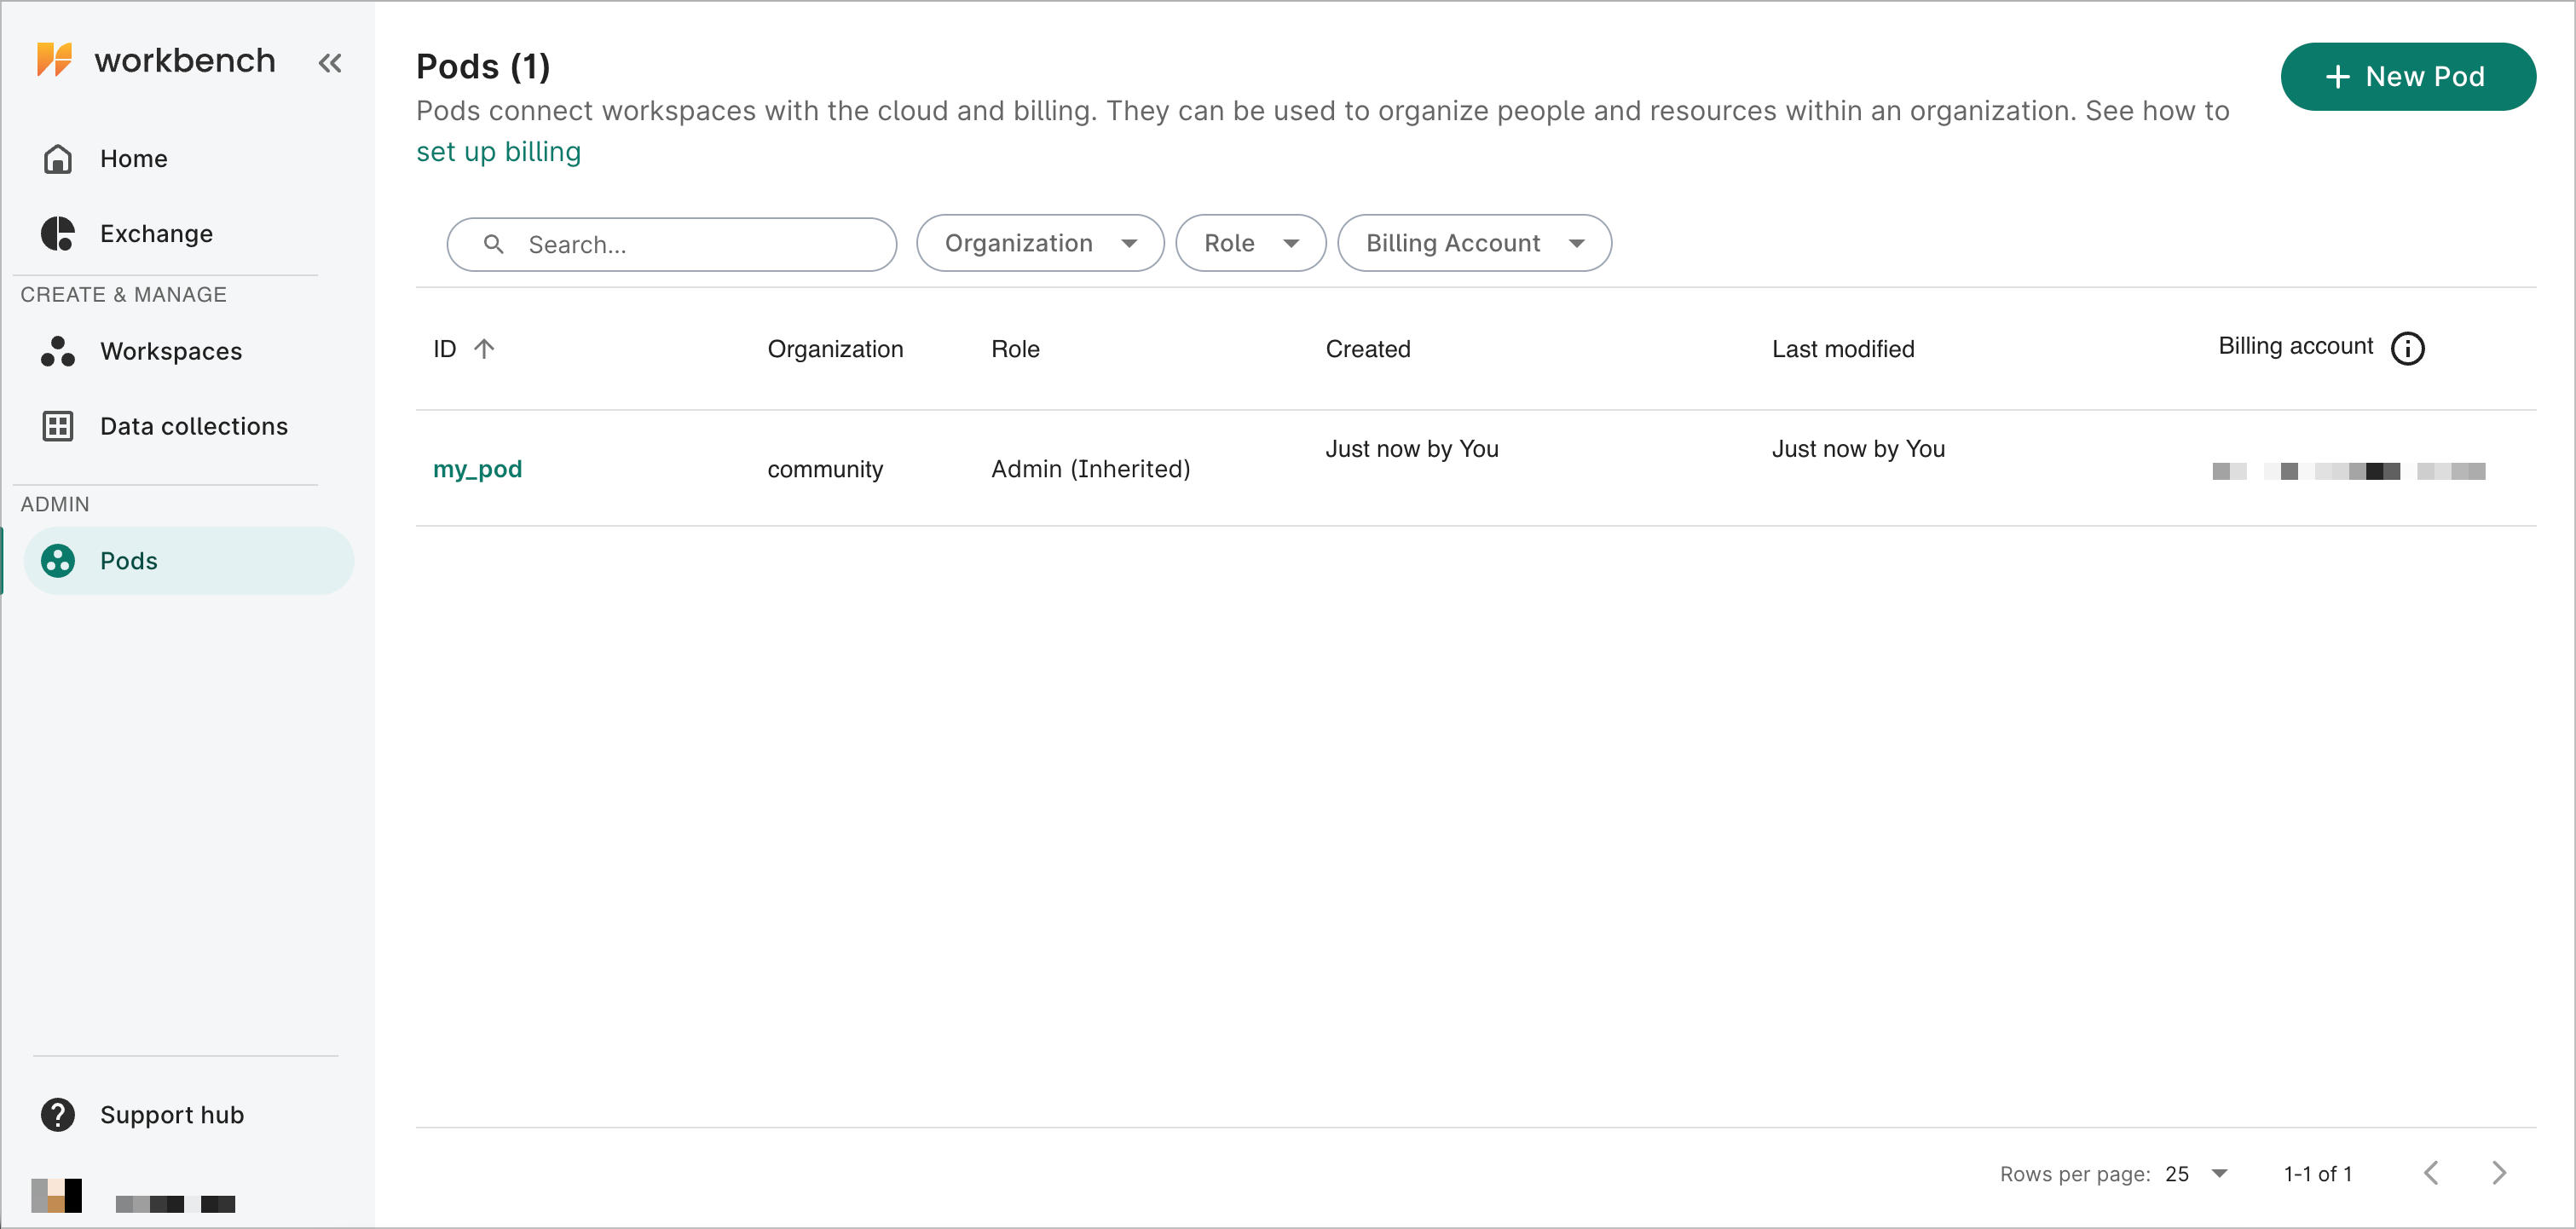Open the Organization filter dropdown
2576x1229 pixels.
coord(1039,243)
